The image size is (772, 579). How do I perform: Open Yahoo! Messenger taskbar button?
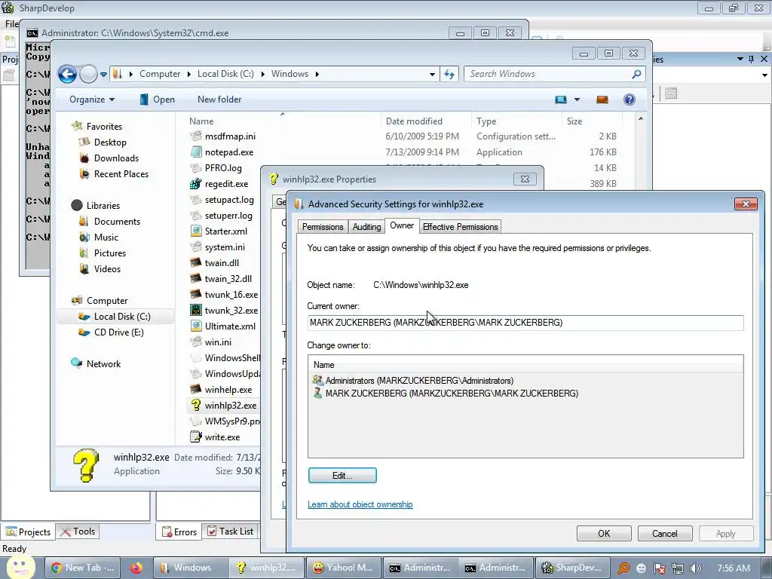click(x=344, y=568)
